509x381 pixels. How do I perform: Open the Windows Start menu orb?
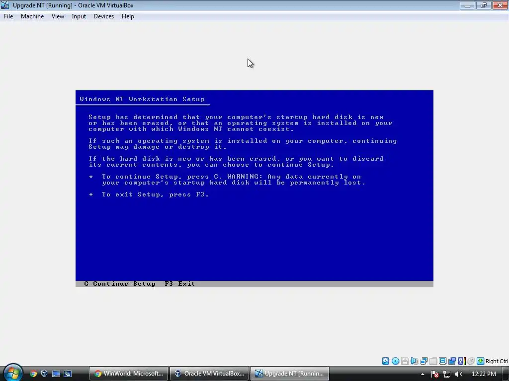click(13, 373)
